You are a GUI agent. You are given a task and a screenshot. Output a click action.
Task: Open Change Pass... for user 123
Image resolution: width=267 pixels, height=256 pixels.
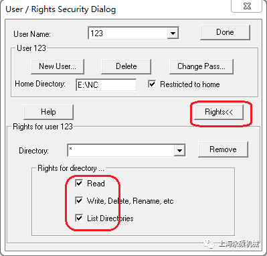click(201, 66)
